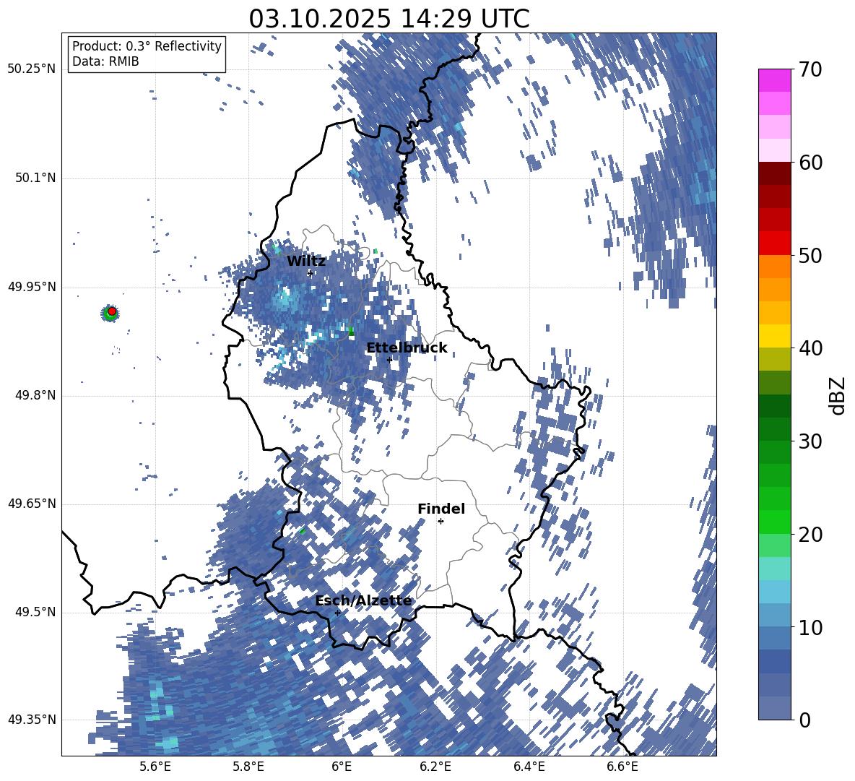
Task: Click the 50 tick on colorbar
Action: click(810, 255)
